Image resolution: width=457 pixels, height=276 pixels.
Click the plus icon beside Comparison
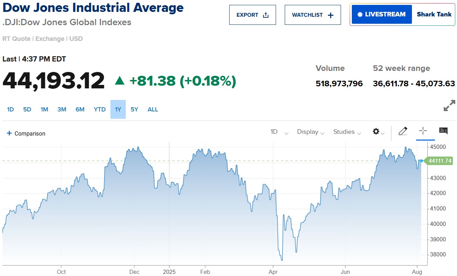9,133
